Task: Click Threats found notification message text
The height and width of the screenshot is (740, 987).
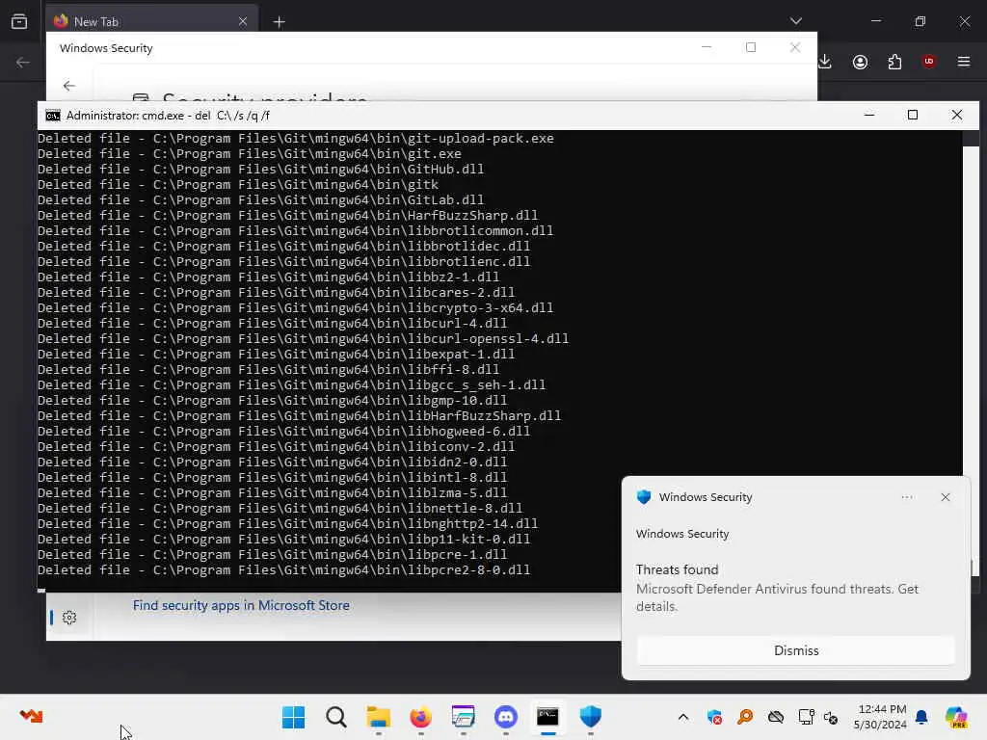Action: 777,597
